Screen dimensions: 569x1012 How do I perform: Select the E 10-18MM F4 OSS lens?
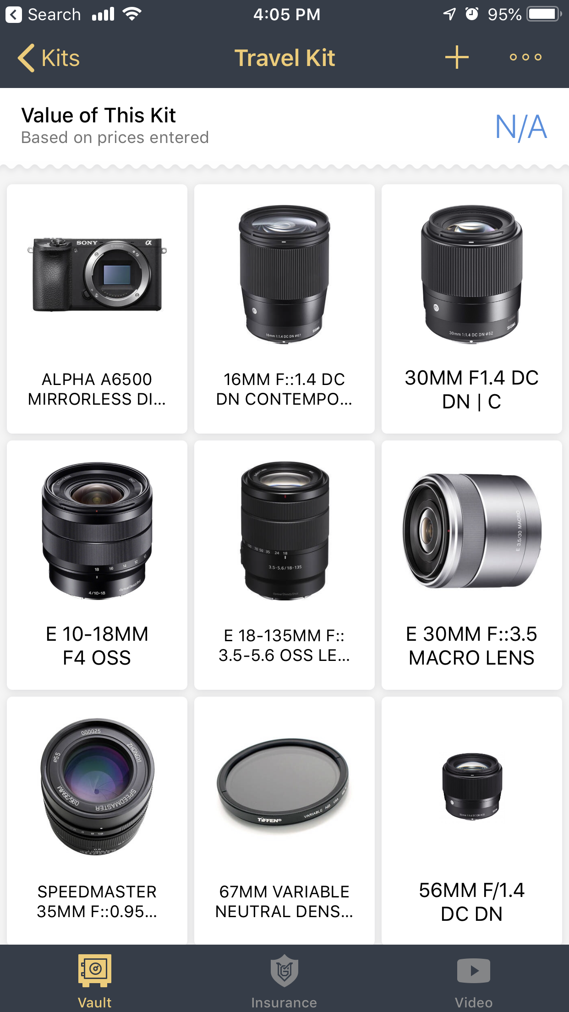[x=97, y=565]
